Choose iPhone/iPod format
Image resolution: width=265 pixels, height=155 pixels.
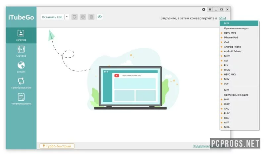point(239,37)
